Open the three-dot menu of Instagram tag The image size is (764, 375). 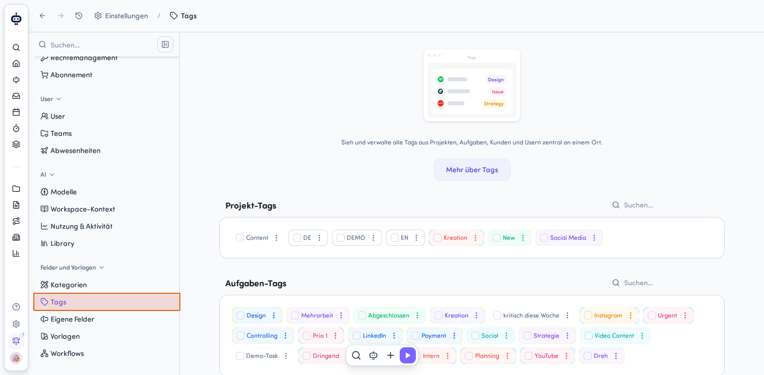coord(631,315)
